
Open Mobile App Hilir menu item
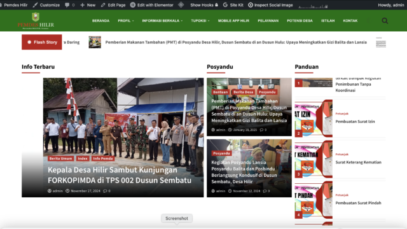point(233,20)
